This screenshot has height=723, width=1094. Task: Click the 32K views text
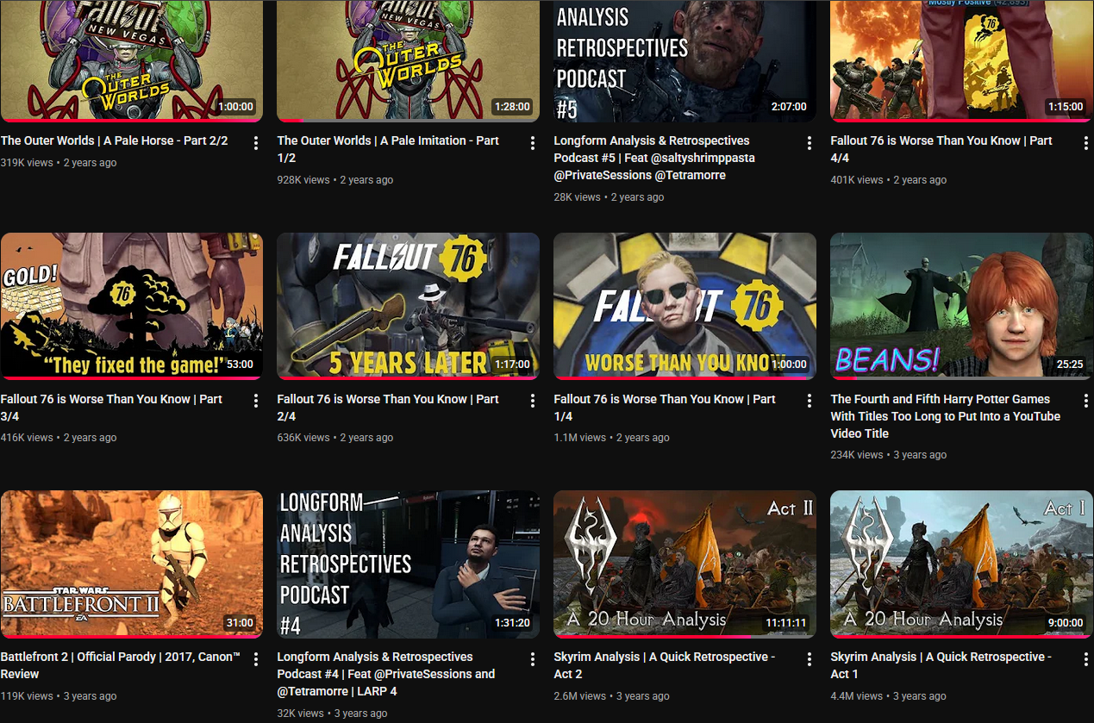[300, 714]
